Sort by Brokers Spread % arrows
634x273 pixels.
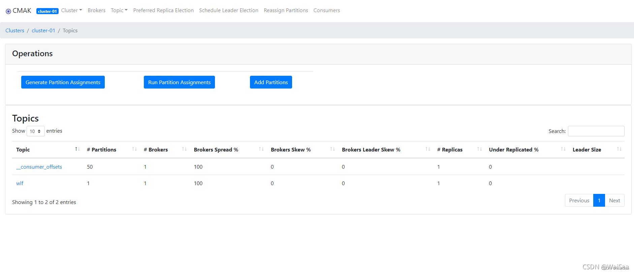(x=261, y=149)
